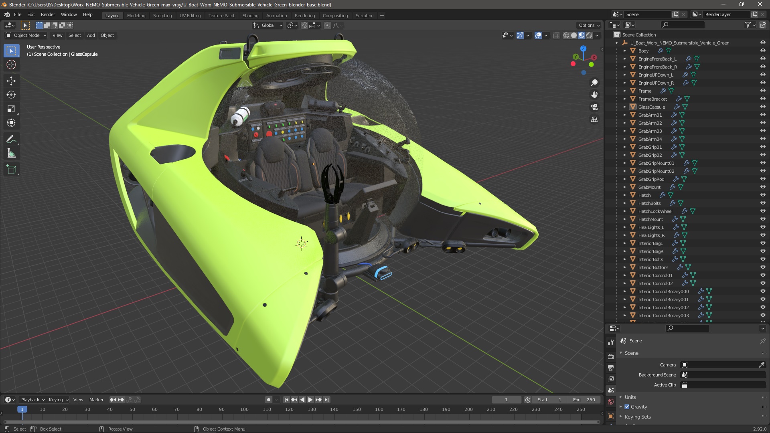Expand the Body object tree row

pyautogui.click(x=624, y=51)
